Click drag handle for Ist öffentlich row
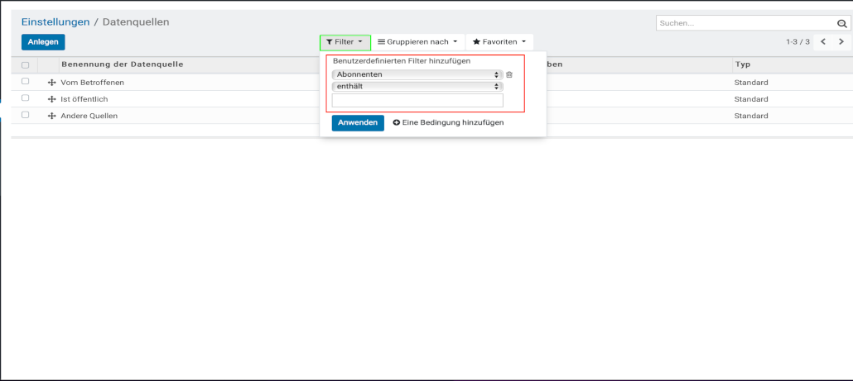The image size is (853, 381). (52, 99)
